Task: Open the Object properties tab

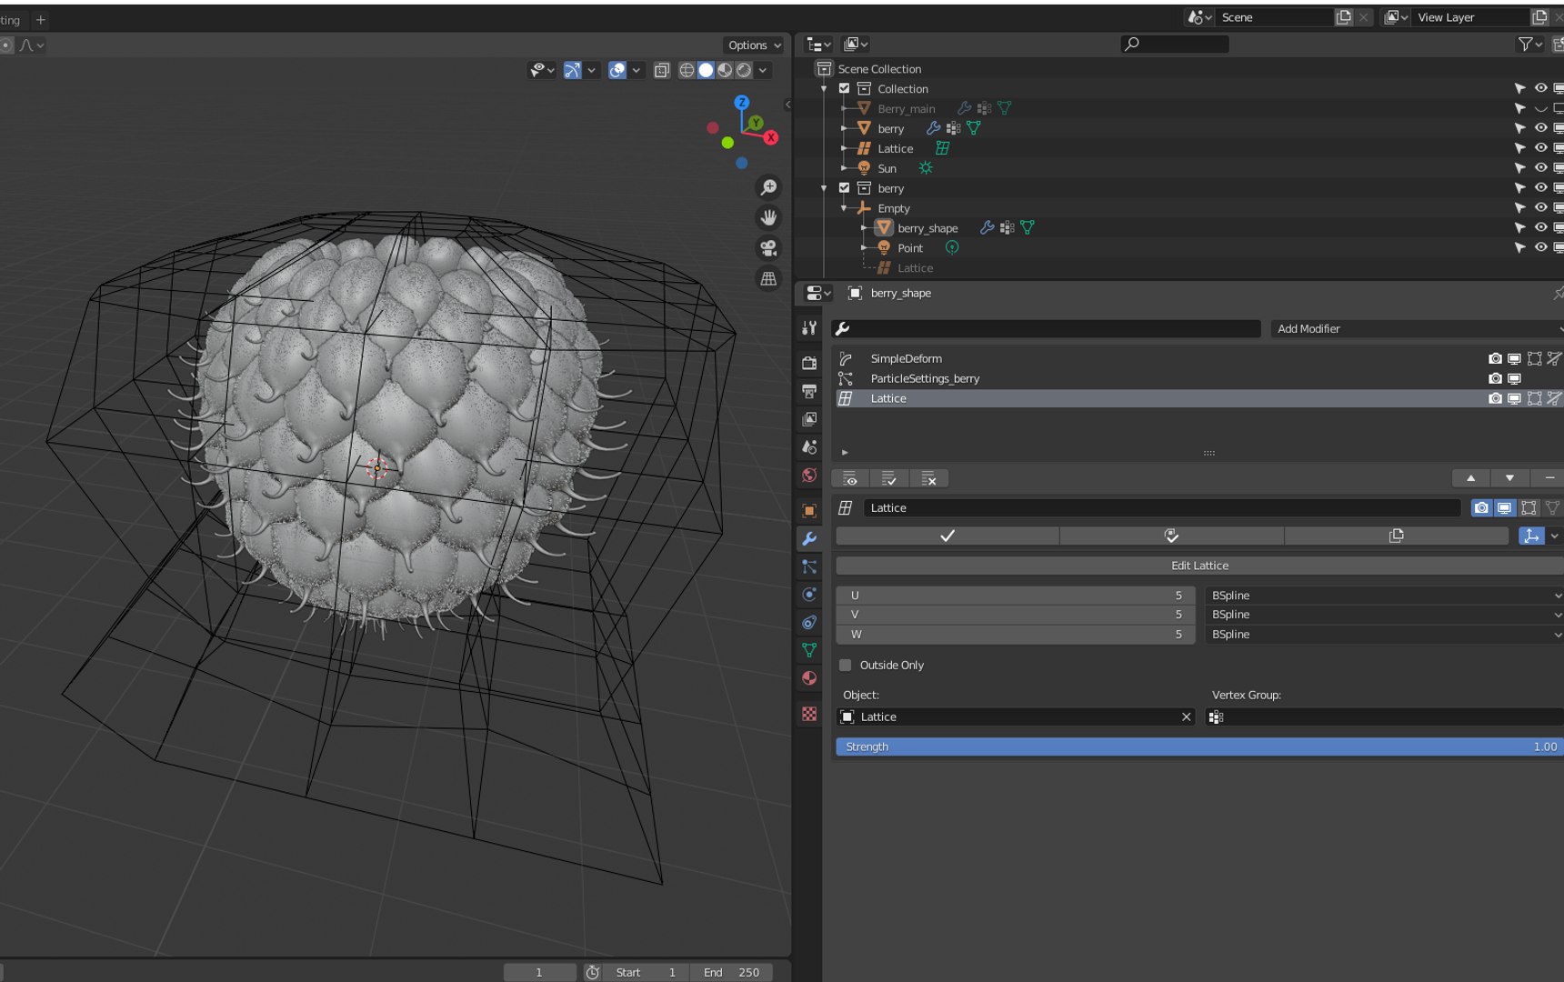Action: tap(809, 510)
